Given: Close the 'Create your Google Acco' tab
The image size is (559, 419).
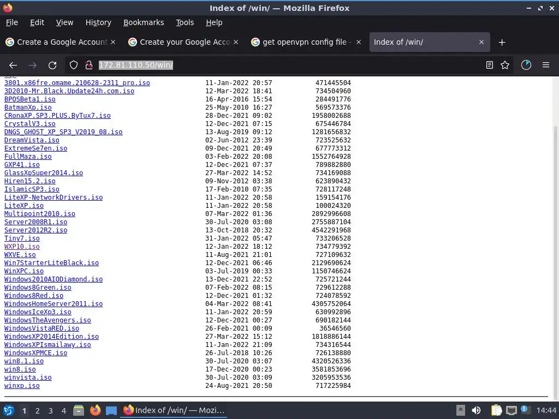Looking at the screenshot, I should click(236, 42).
